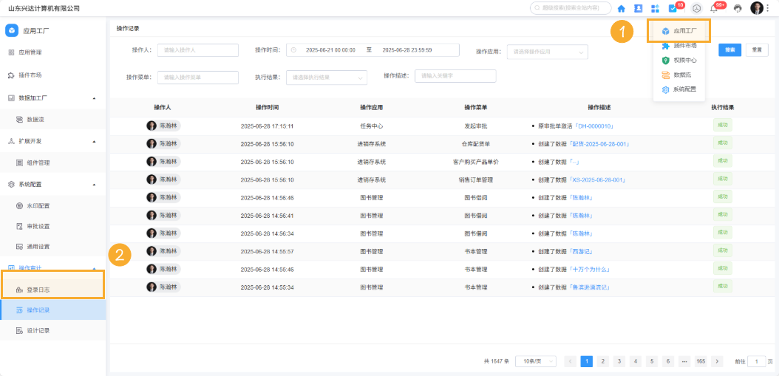779x376 pixels.
Task: Open the 十万个为什么 data link
Action: pos(589,269)
